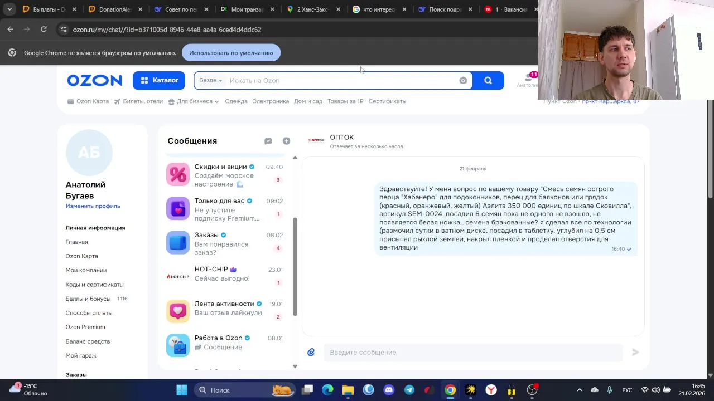
Task: Open Дом и сад category link
Action: pos(308,101)
